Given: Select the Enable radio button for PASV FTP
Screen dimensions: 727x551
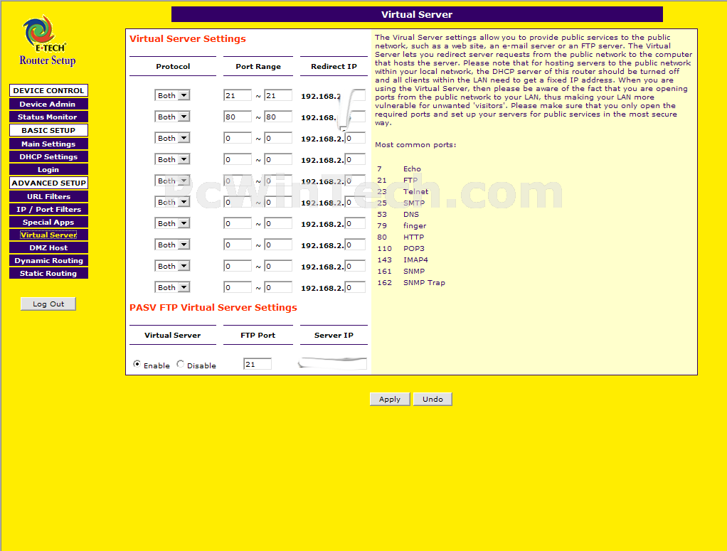Looking at the screenshot, I should coord(137,364).
